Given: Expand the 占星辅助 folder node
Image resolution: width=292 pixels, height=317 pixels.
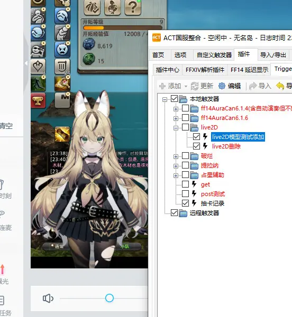Looking at the screenshot, I should click(176, 175).
